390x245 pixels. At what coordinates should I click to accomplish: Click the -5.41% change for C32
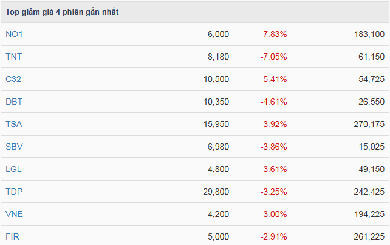tap(273, 80)
